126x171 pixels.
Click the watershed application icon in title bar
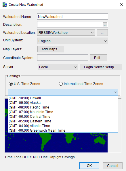click(5, 5)
